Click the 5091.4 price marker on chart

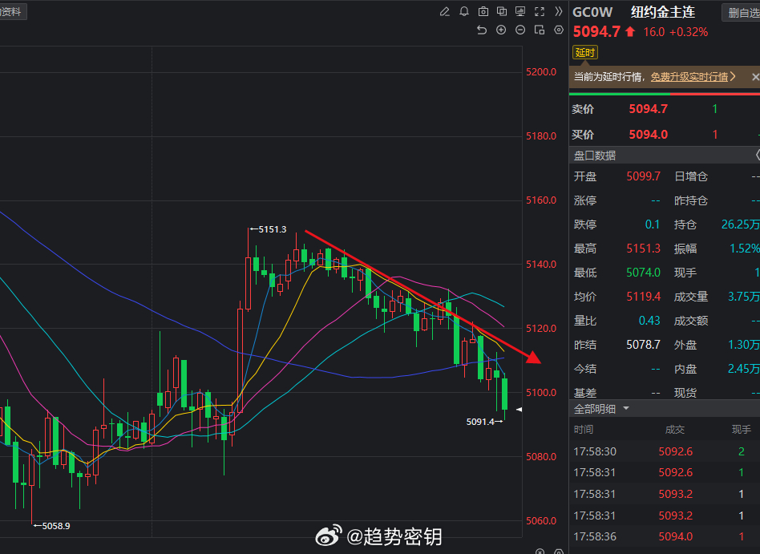pyautogui.click(x=479, y=419)
